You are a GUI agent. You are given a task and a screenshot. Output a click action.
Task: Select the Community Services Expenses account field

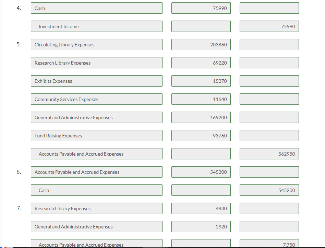[x=97, y=99]
